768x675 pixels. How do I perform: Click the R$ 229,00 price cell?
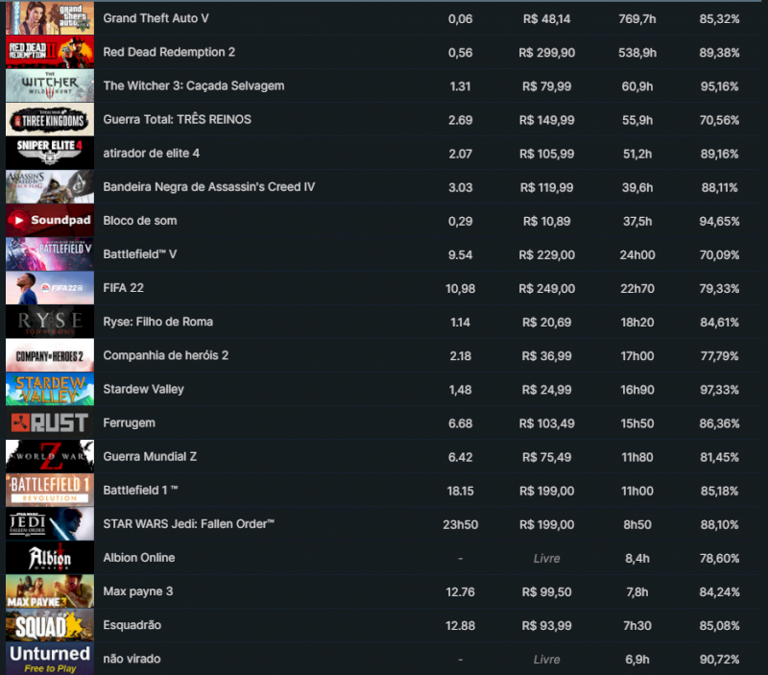[x=546, y=255]
